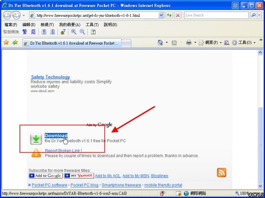Click the orange RSS feed icon
Screen dimensions: 265x198
tap(222, 172)
